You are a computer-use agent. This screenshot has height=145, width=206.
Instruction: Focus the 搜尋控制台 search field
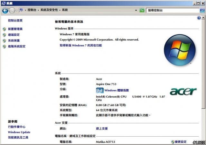[173, 10]
